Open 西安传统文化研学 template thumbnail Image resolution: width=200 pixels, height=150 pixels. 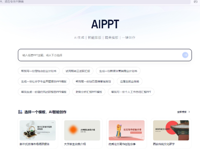click(x=171, y=130)
